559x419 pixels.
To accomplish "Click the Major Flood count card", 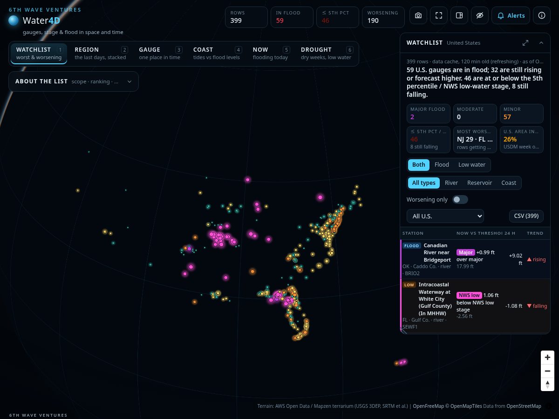I will coord(429,114).
